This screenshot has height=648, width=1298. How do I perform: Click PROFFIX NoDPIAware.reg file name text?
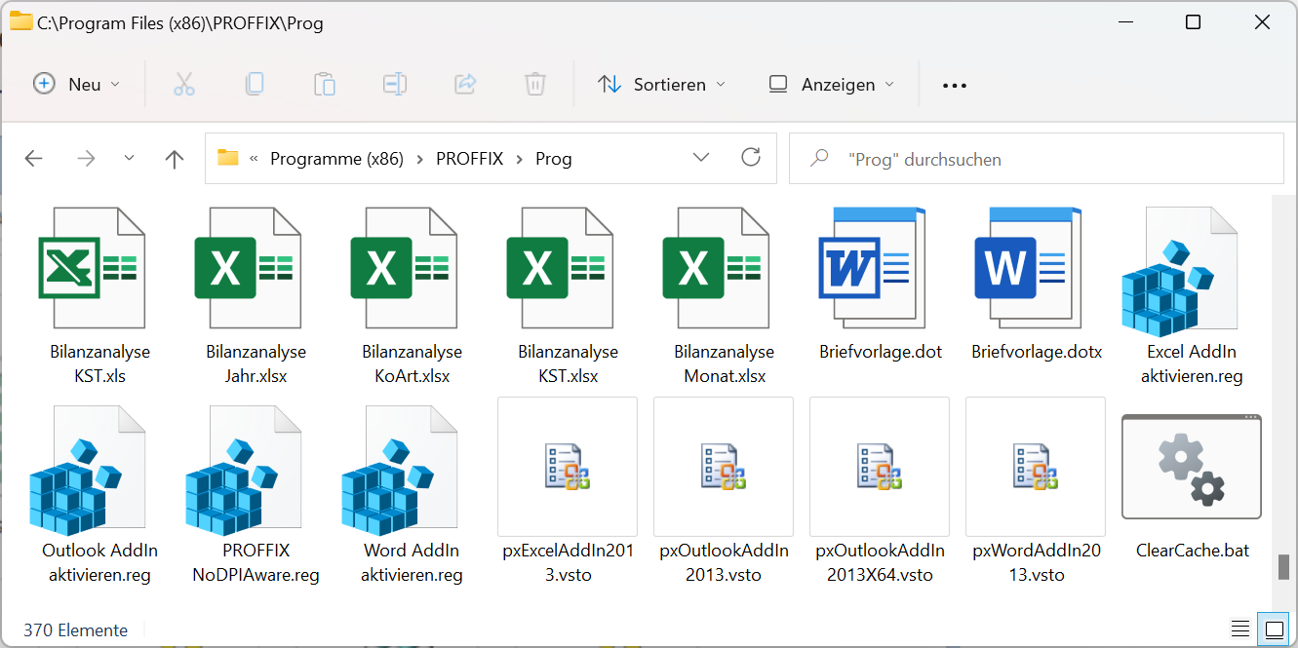tap(256, 562)
